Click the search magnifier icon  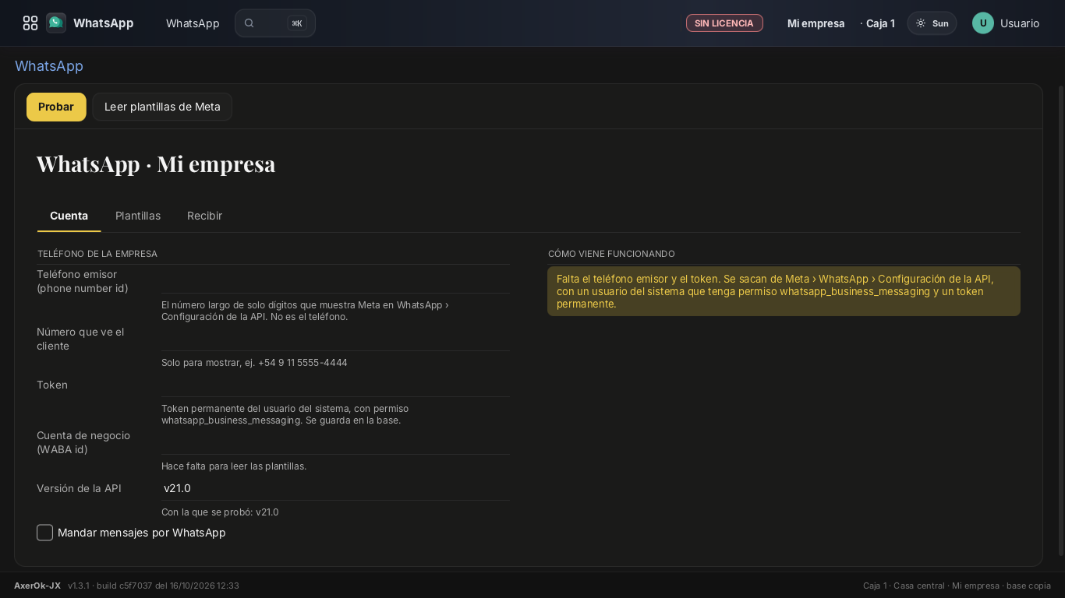tap(249, 23)
